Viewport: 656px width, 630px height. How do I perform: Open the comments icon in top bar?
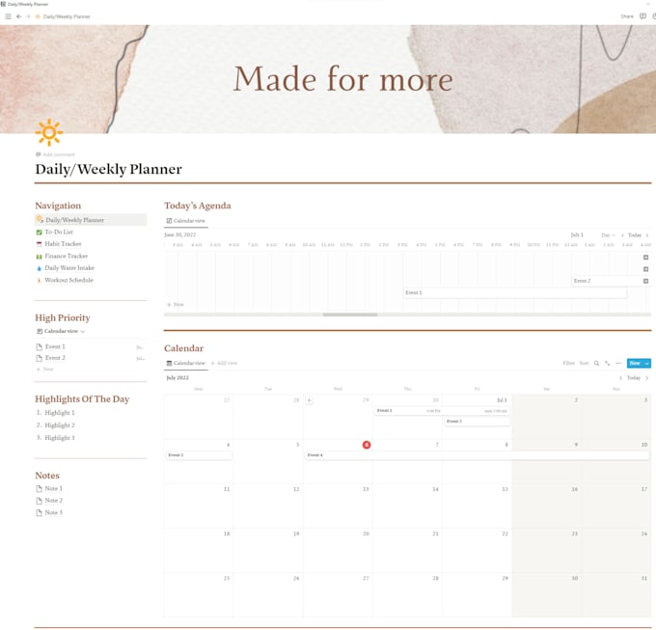point(642,16)
